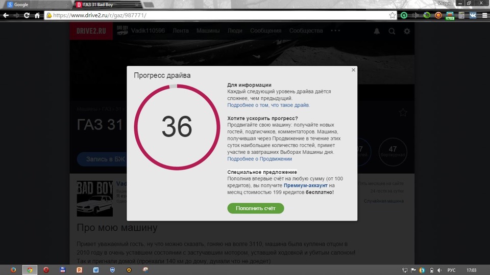Open the floppy disk taskbar icon
The width and height of the screenshot is (490, 275).
click(63, 270)
